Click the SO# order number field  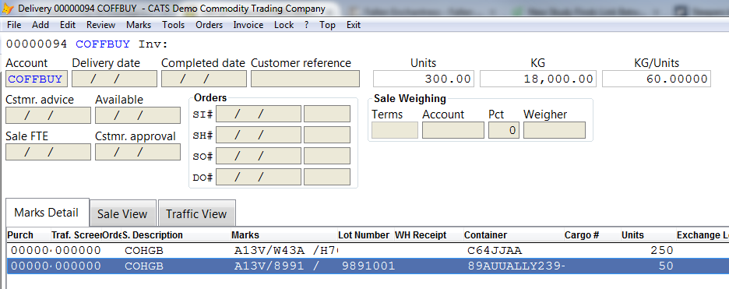(327, 156)
